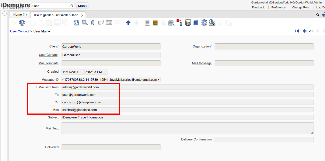
Task: Toggle grid view icon in toolbar
Action: click(x=109, y=23)
